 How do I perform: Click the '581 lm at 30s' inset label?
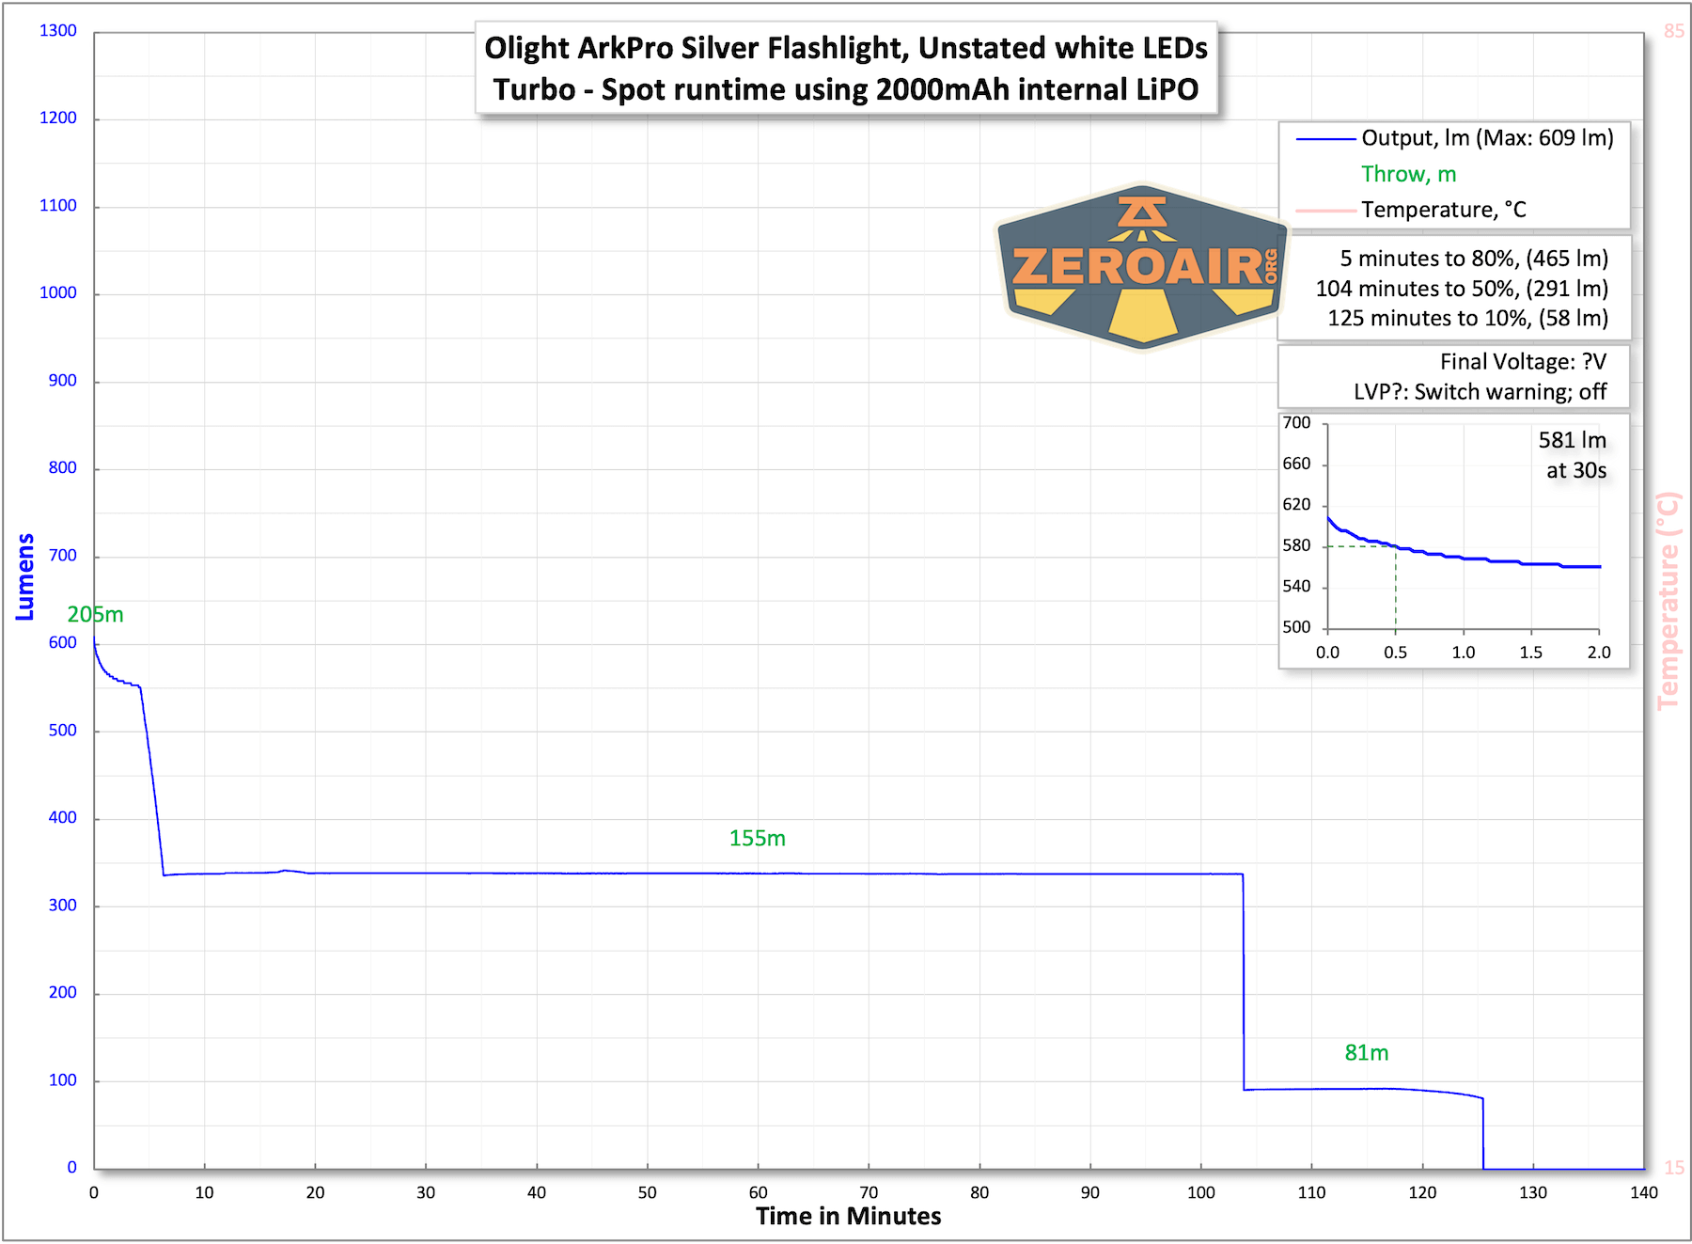[x=1573, y=455]
